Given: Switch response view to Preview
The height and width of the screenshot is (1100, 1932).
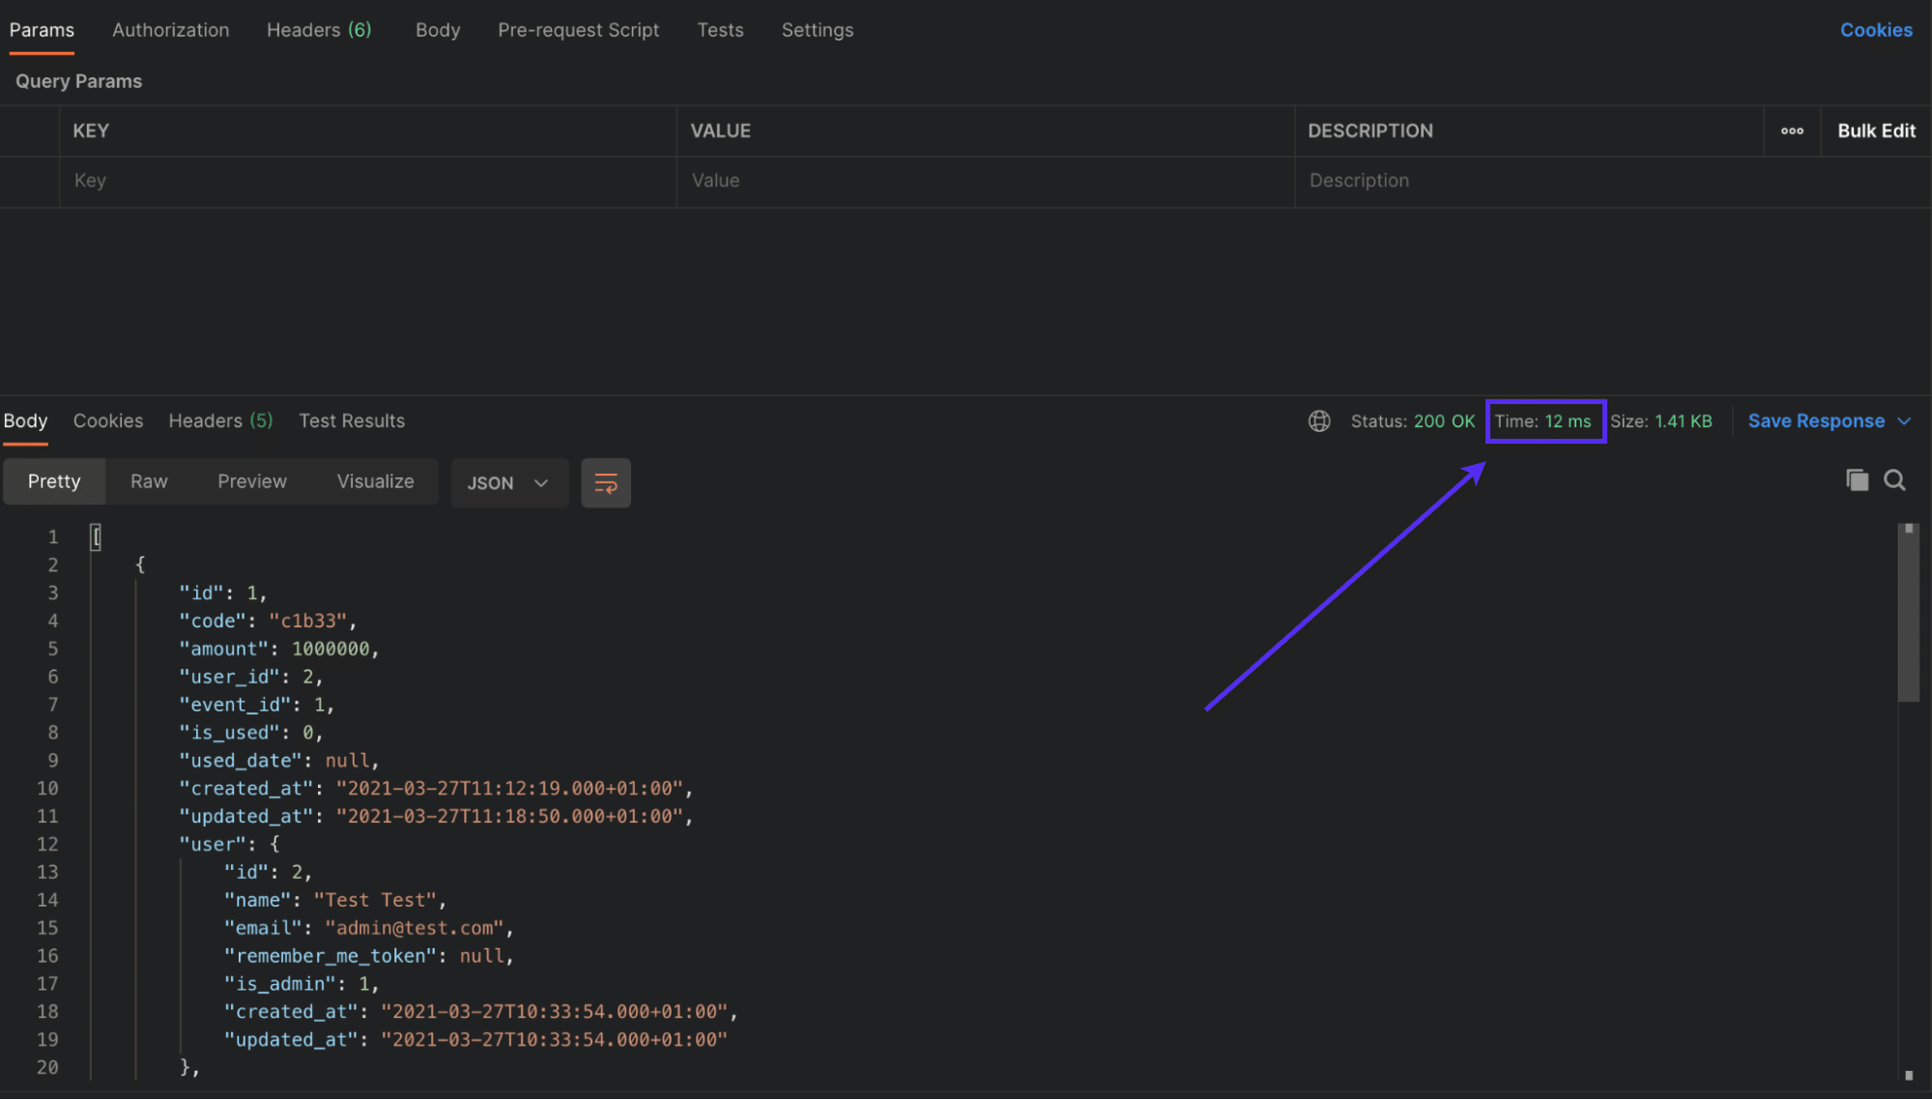Looking at the screenshot, I should click(x=251, y=480).
